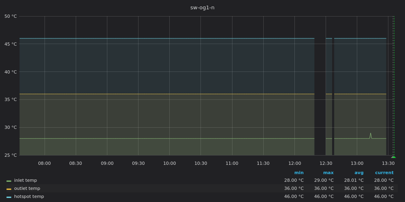Toggle the inlet temp series in legend
405x202 pixels.
[25, 181]
